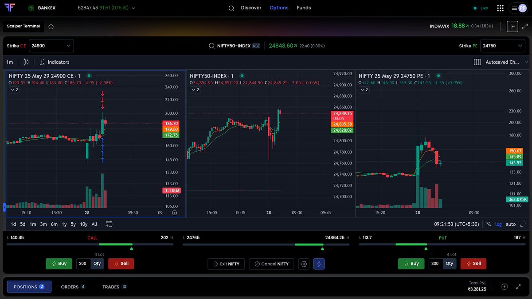532x299 pixels.
Task: Expand indicator legend on CE chart
Action: pyautogui.click(x=14, y=90)
